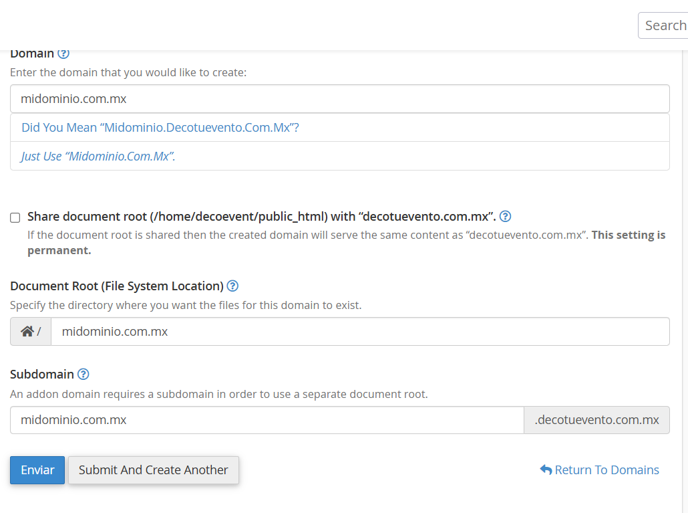Focus the Search box at top right
Viewport: 688px width, 513px height.
point(664,25)
